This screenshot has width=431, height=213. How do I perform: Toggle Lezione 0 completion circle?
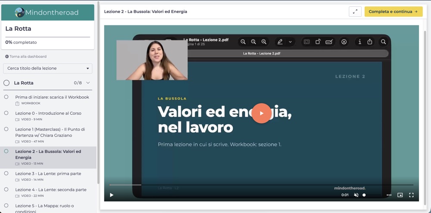point(6,113)
